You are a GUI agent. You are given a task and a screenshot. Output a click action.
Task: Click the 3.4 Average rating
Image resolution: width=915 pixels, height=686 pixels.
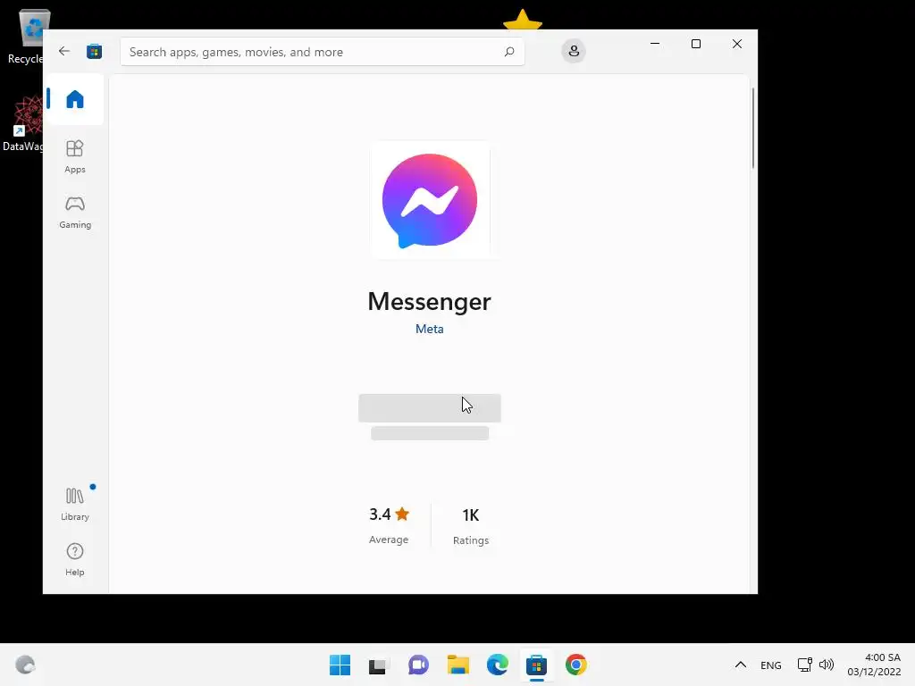point(389,525)
